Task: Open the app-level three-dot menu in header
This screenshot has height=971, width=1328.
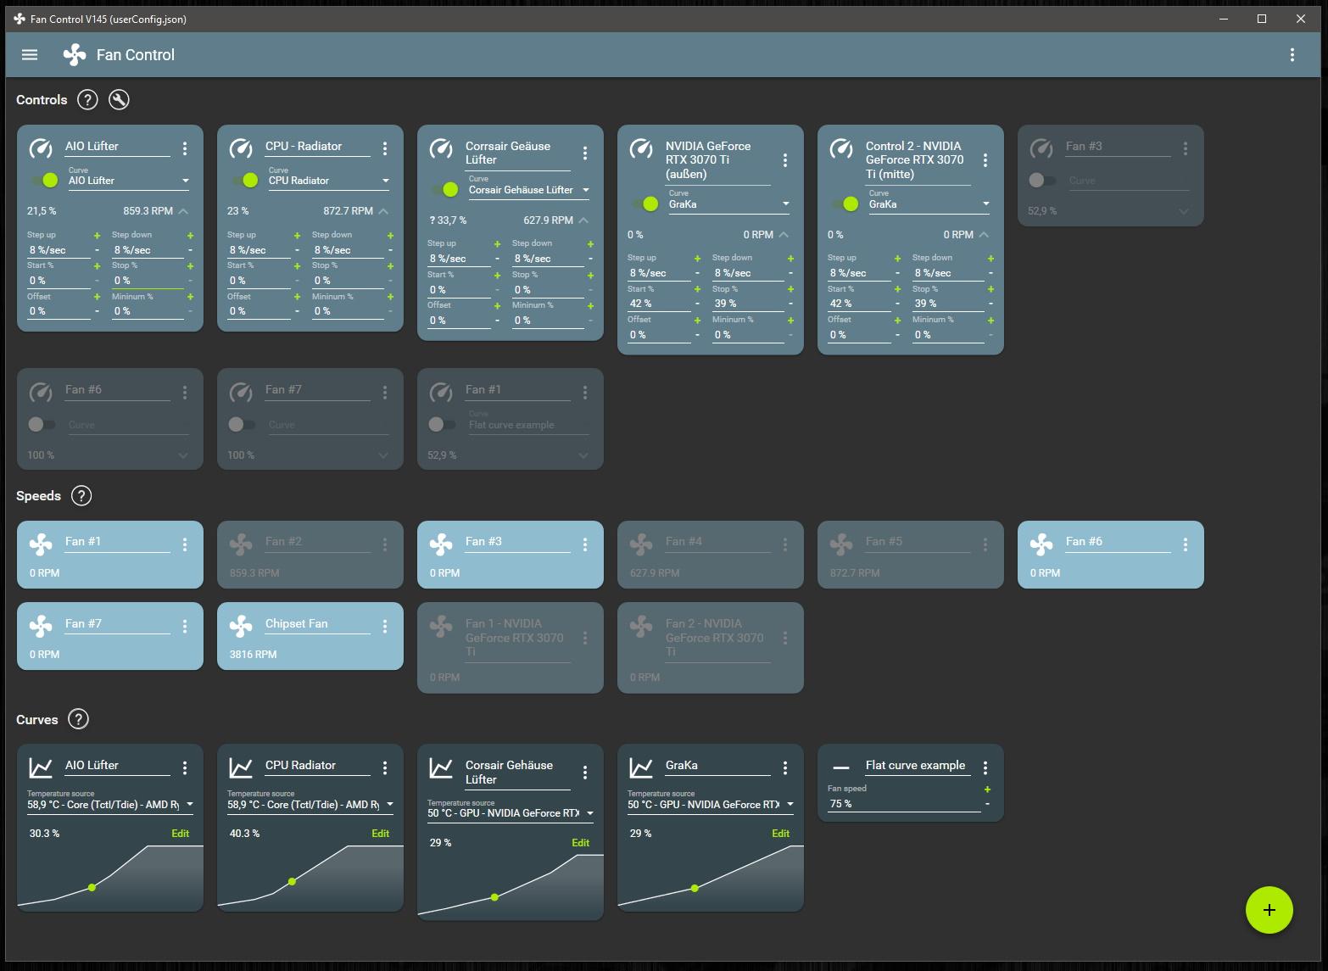Action: pos(1292,55)
